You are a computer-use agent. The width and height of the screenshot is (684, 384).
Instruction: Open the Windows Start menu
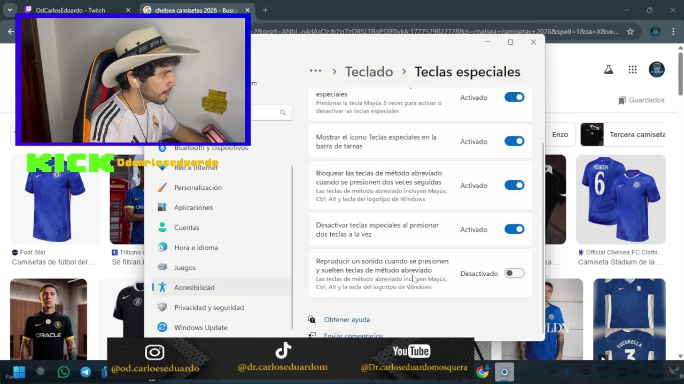click(x=19, y=372)
